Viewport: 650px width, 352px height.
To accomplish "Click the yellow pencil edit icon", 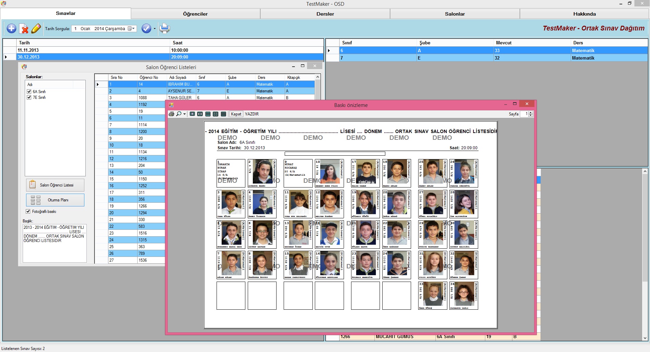I will [x=36, y=29].
